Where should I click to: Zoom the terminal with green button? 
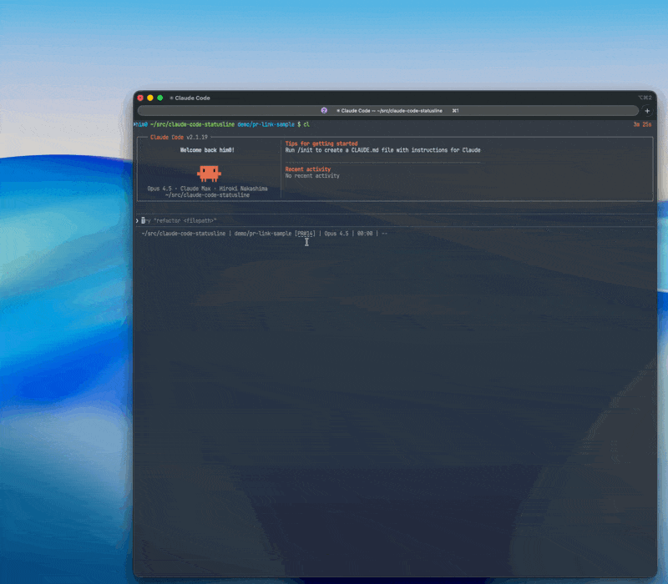159,98
